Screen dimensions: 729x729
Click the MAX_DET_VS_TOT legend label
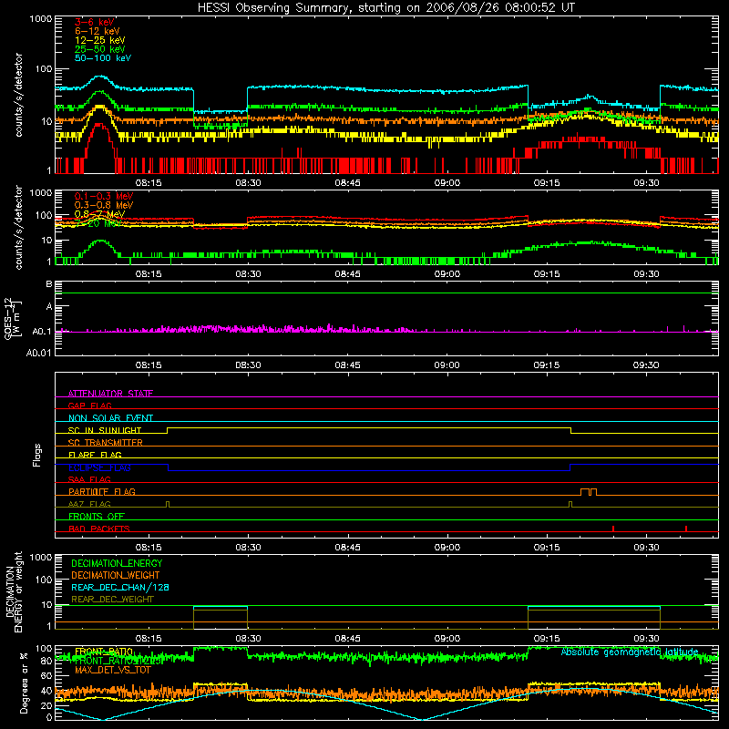click(x=113, y=670)
